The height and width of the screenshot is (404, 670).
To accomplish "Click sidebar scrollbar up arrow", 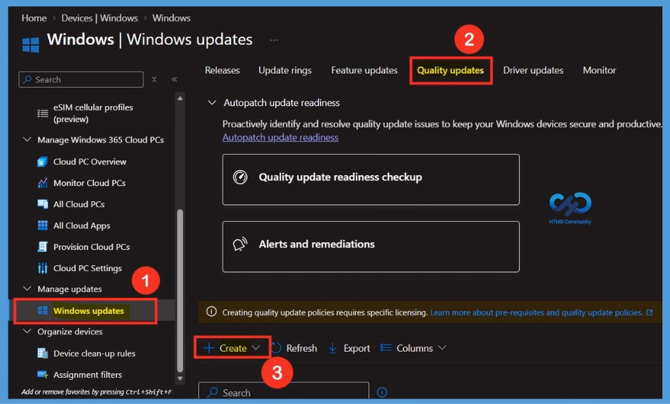I will click(180, 98).
